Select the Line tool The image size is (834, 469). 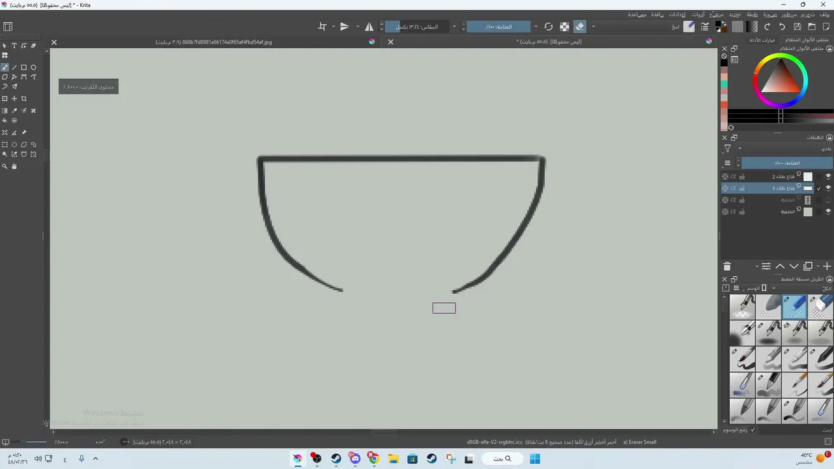(14, 68)
